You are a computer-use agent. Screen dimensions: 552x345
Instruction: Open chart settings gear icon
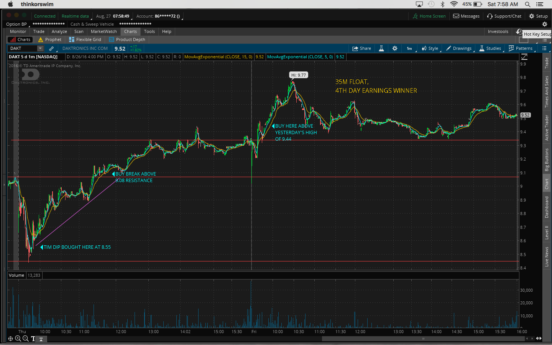point(395,48)
